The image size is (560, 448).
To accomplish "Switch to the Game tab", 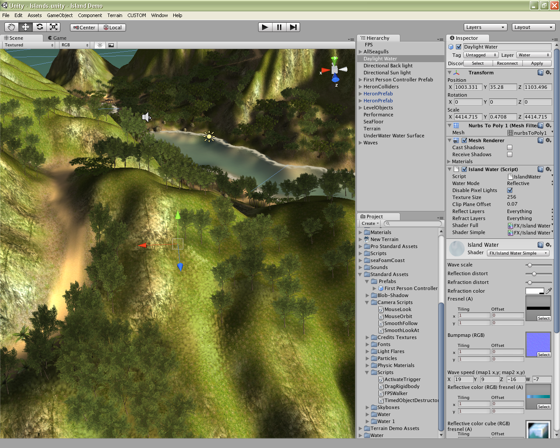I will [57, 38].
